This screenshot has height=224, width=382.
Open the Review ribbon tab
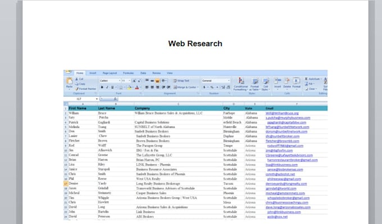point(156,73)
